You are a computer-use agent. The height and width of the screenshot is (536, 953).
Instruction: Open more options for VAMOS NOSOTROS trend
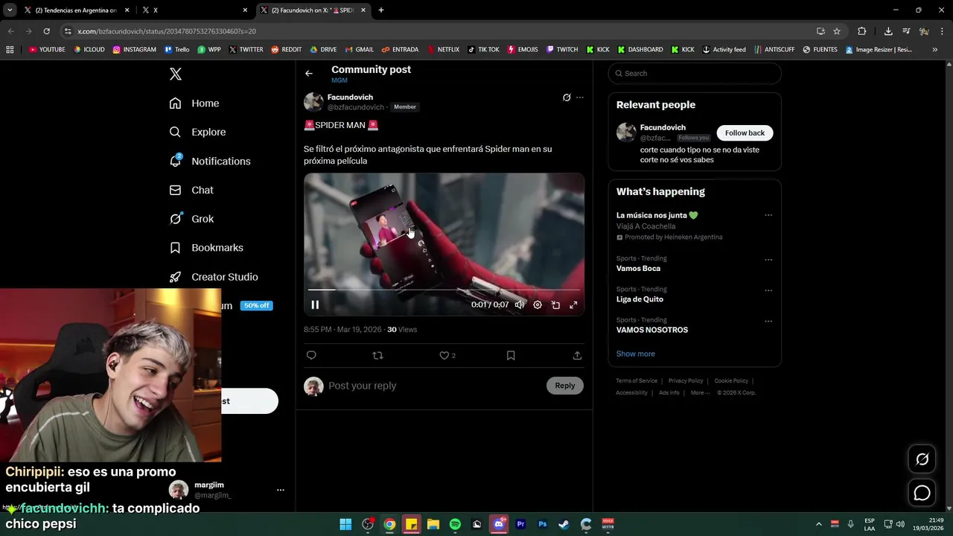coord(768,321)
